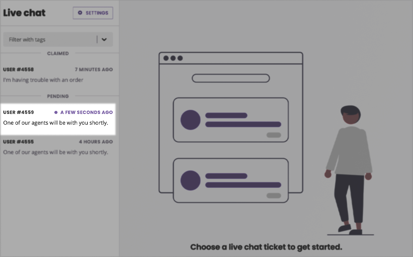Click the "A few seconds ago" timestamp
This screenshot has width=413, height=257.
[86, 113]
